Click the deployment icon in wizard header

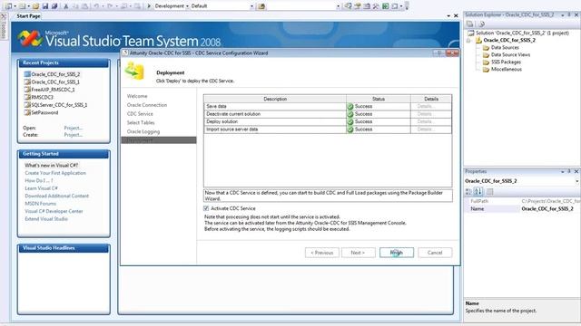134,71
